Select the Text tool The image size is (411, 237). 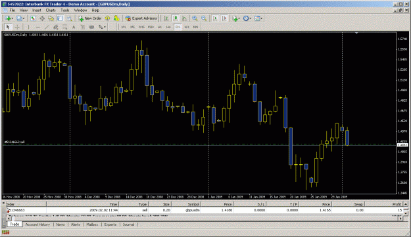[x=74, y=27]
